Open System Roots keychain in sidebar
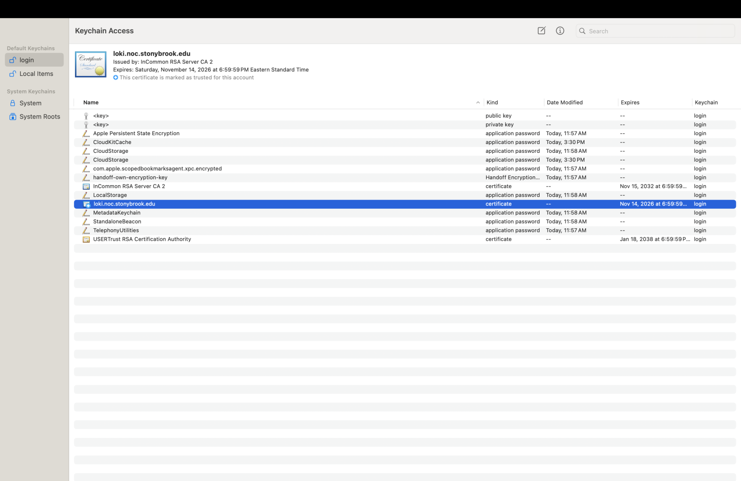The width and height of the screenshot is (741, 481). click(34, 117)
